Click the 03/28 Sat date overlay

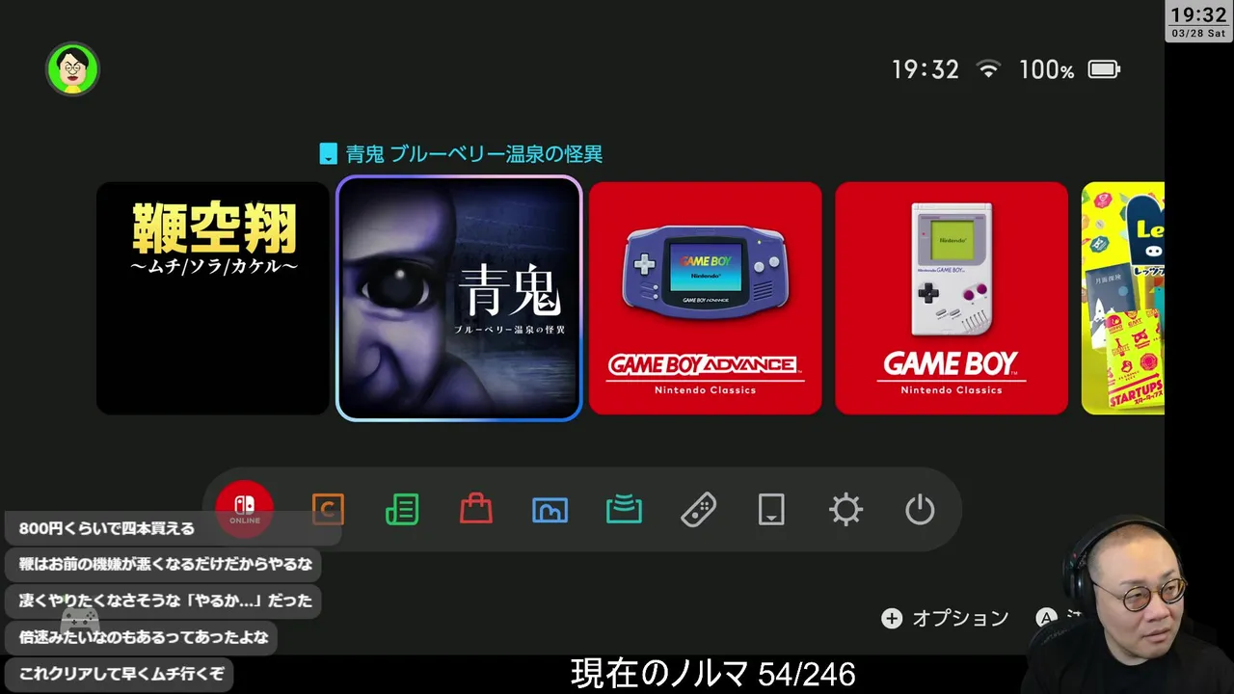point(1198,34)
